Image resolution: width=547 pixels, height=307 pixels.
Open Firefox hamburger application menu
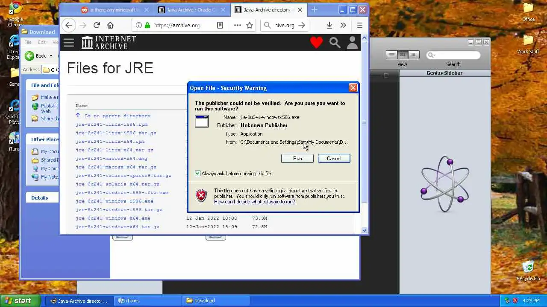(x=360, y=25)
